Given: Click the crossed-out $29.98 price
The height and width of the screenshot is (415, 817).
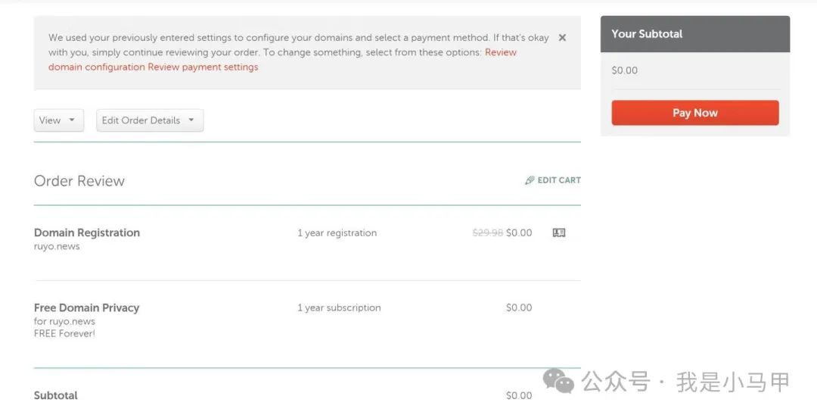Looking at the screenshot, I should point(488,232).
